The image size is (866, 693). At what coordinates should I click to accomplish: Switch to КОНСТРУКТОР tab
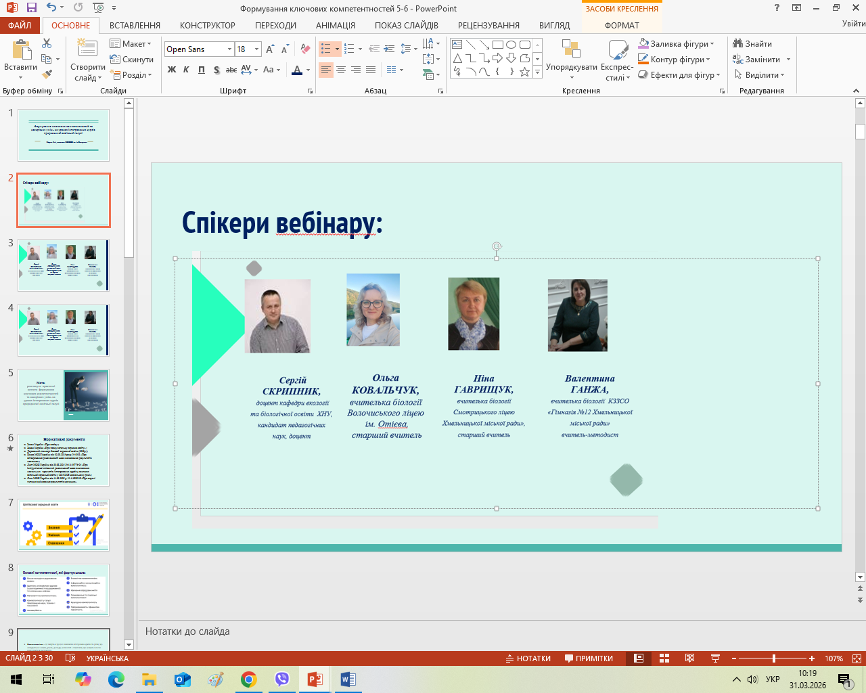208,25
